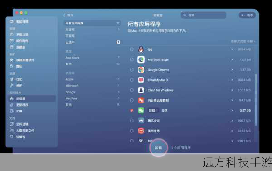Check the 向日葵远程控制 checkbox
Screen dimensions: 272x171
pos(131,100)
